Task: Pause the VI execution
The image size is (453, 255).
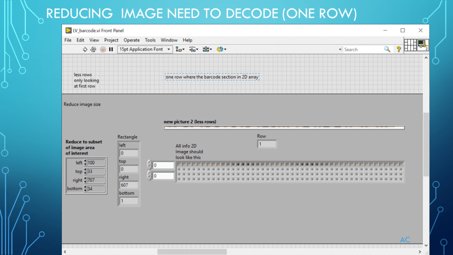Action: [x=111, y=50]
